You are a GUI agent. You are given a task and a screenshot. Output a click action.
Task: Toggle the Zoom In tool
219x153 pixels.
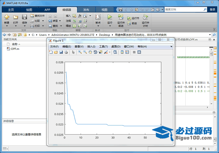80,52
